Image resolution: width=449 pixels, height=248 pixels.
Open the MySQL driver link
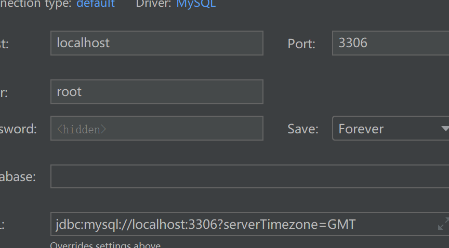pos(196,4)
